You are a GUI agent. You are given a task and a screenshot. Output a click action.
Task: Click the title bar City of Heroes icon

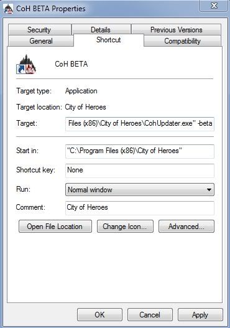9,9
